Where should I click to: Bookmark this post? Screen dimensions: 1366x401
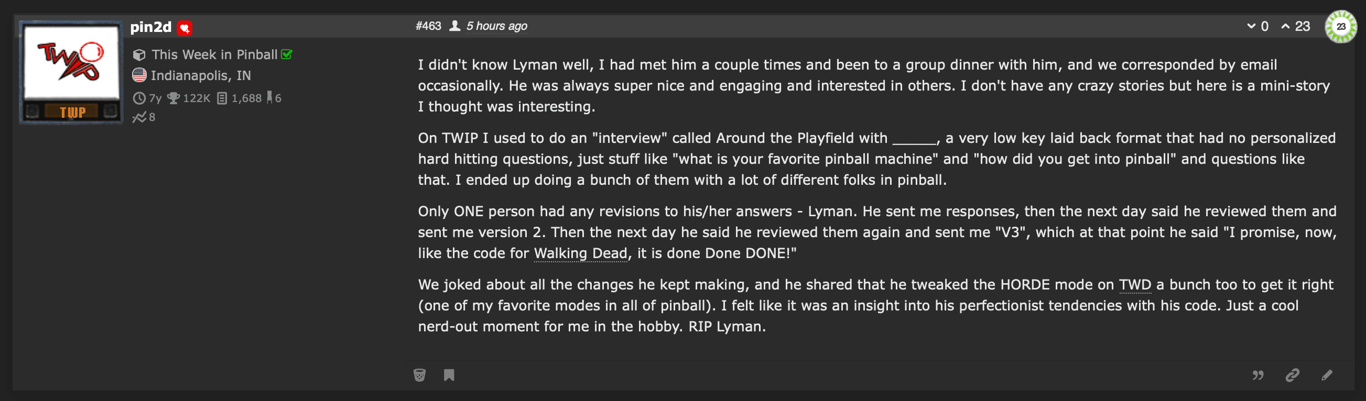tap(449, 375)
